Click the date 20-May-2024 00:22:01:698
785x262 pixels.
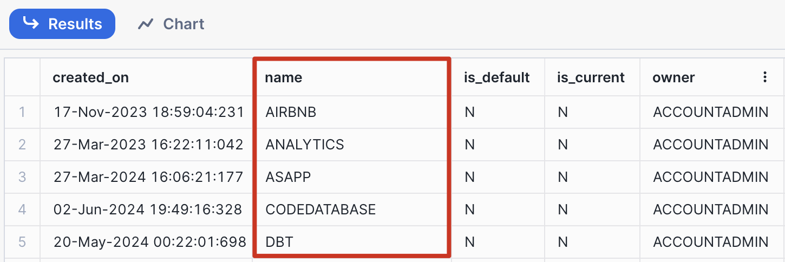(150, 241)
